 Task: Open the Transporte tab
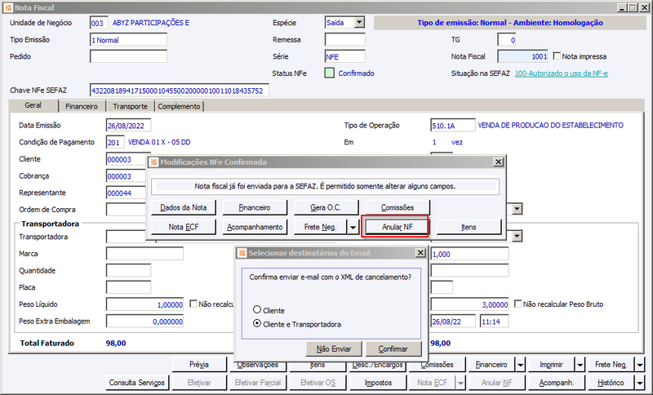(x=131, y=107)
